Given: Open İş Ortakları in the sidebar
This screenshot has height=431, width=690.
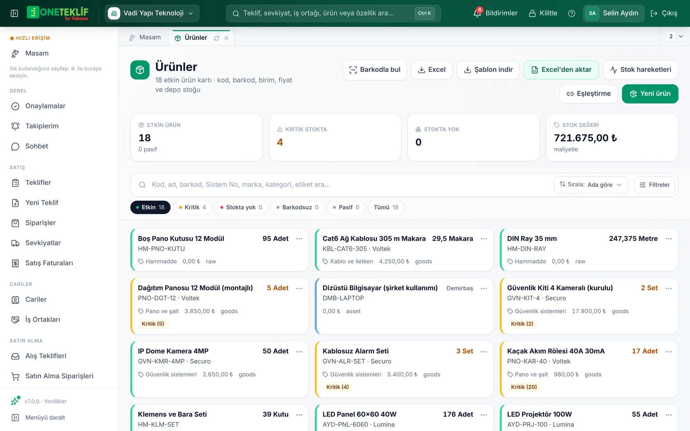Looking at the screenshot, I should point(35,319).
